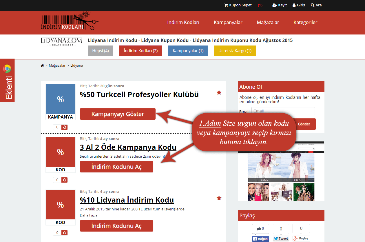The image size is (365, 242).
Task: Click the Email subscription field
Action: tap(283, 111)
